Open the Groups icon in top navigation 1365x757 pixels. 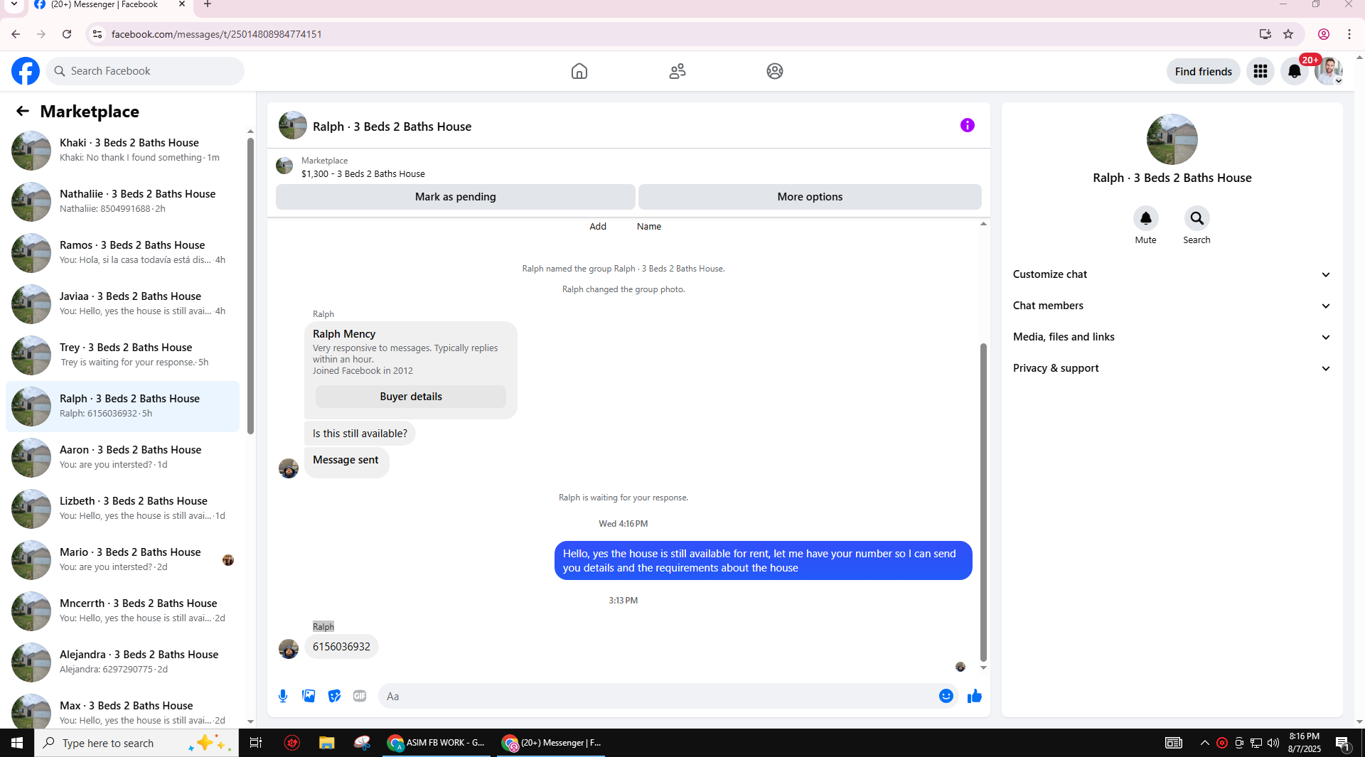point(775,71)
